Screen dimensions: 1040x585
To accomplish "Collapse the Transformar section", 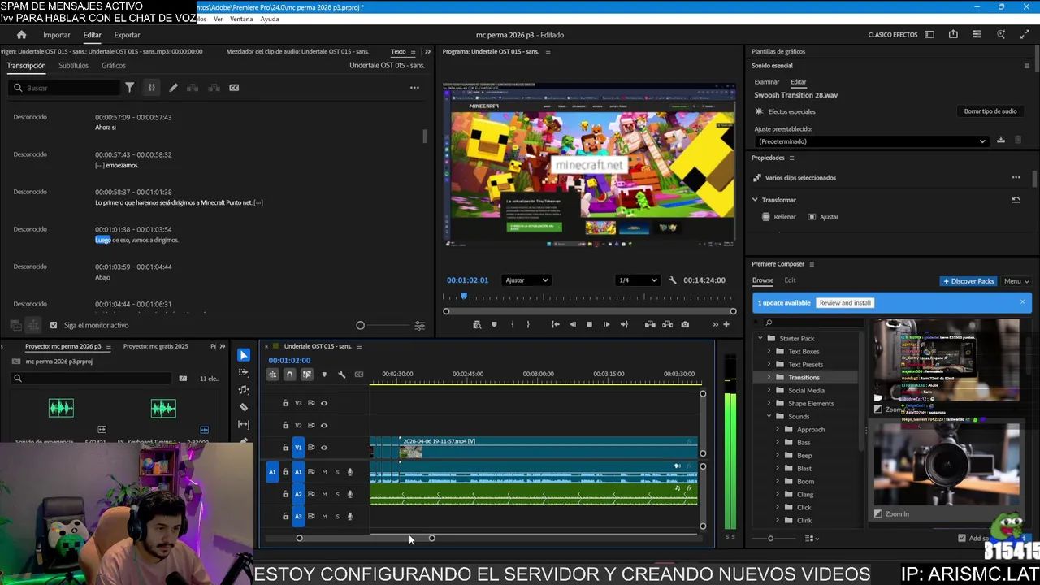I will point(755,200).
